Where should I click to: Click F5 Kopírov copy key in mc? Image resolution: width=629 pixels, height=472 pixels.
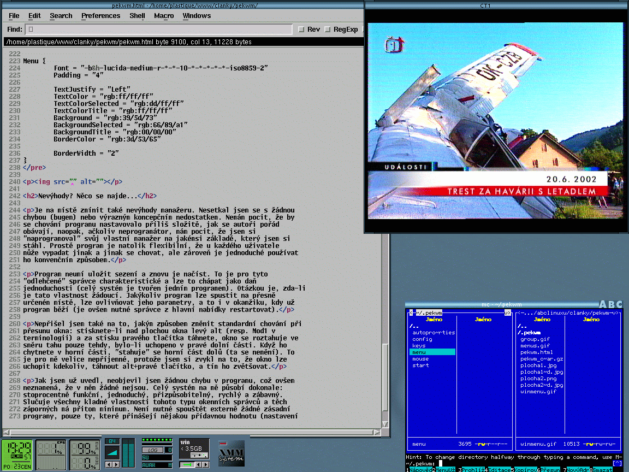click(525, 470)
